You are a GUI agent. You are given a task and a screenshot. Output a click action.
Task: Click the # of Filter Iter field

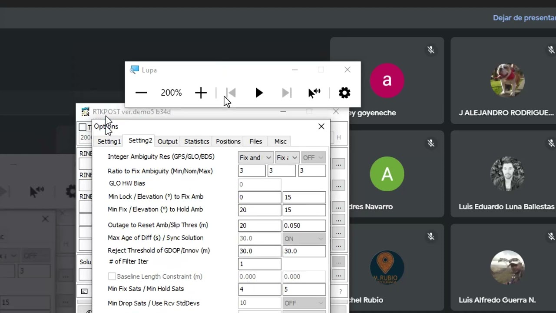pos(259,264)
